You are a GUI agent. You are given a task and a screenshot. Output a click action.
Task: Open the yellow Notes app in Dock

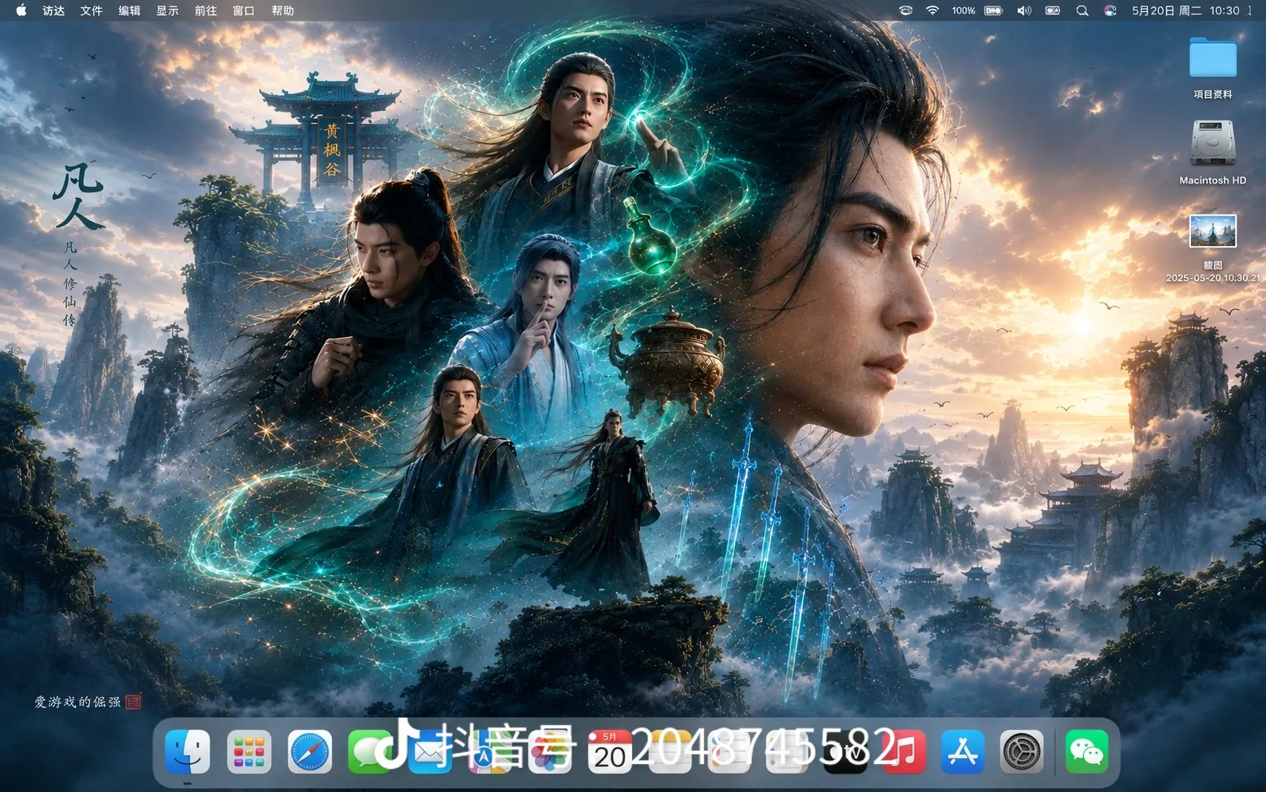[669, 752]
